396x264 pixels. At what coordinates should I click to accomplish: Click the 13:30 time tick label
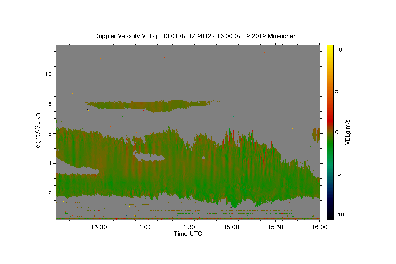click(99, 227)
